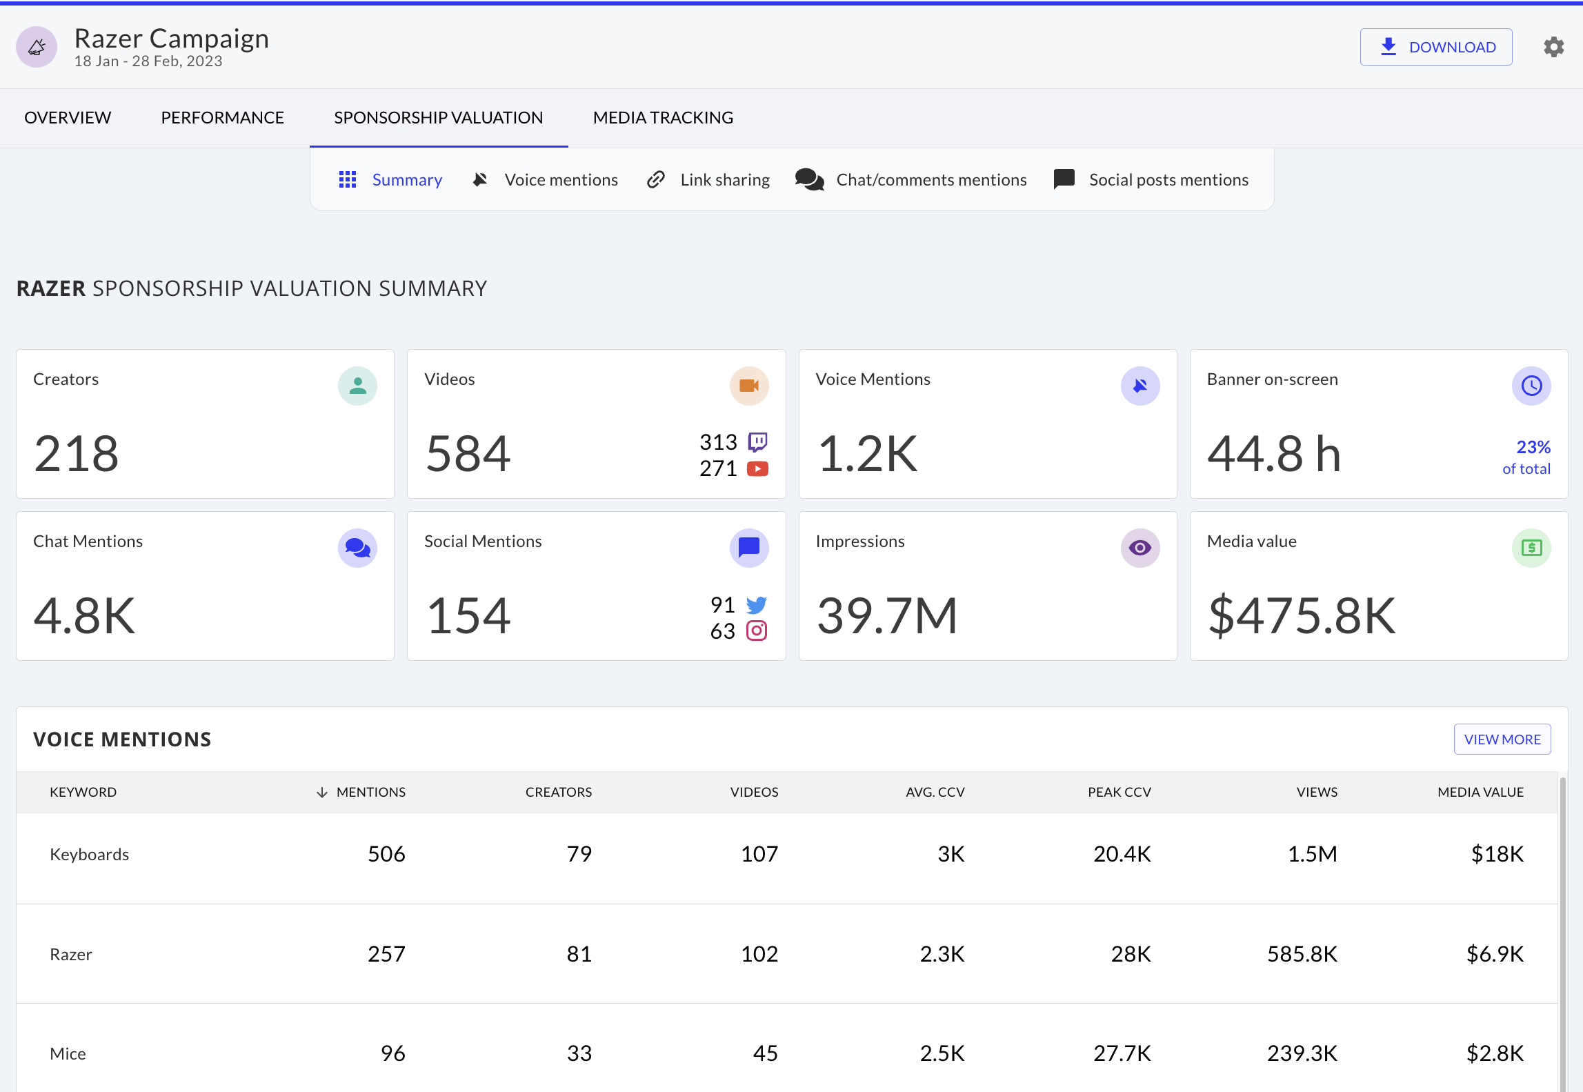Click Razer peak CCV 28K
The height and width of the screenshot is (1092, 1583).
coord(1131,954)
